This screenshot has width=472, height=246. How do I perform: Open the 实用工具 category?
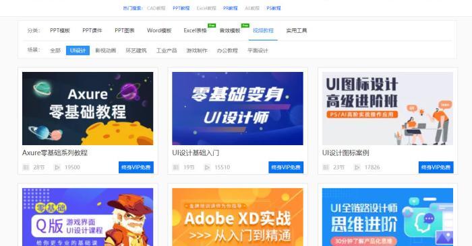pyautogui.click(x=297, y=31)
